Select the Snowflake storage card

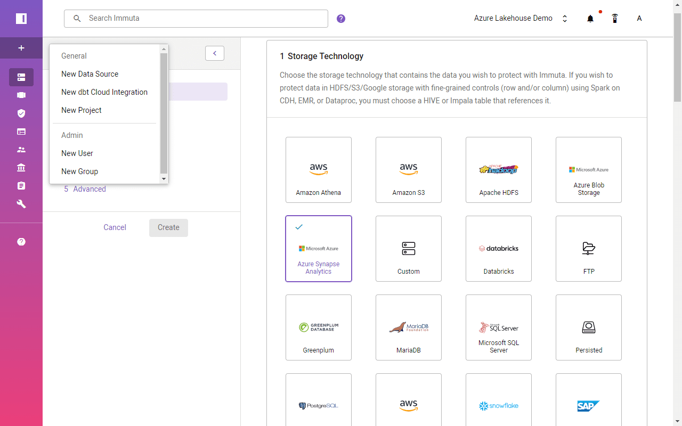click(499, 399)
